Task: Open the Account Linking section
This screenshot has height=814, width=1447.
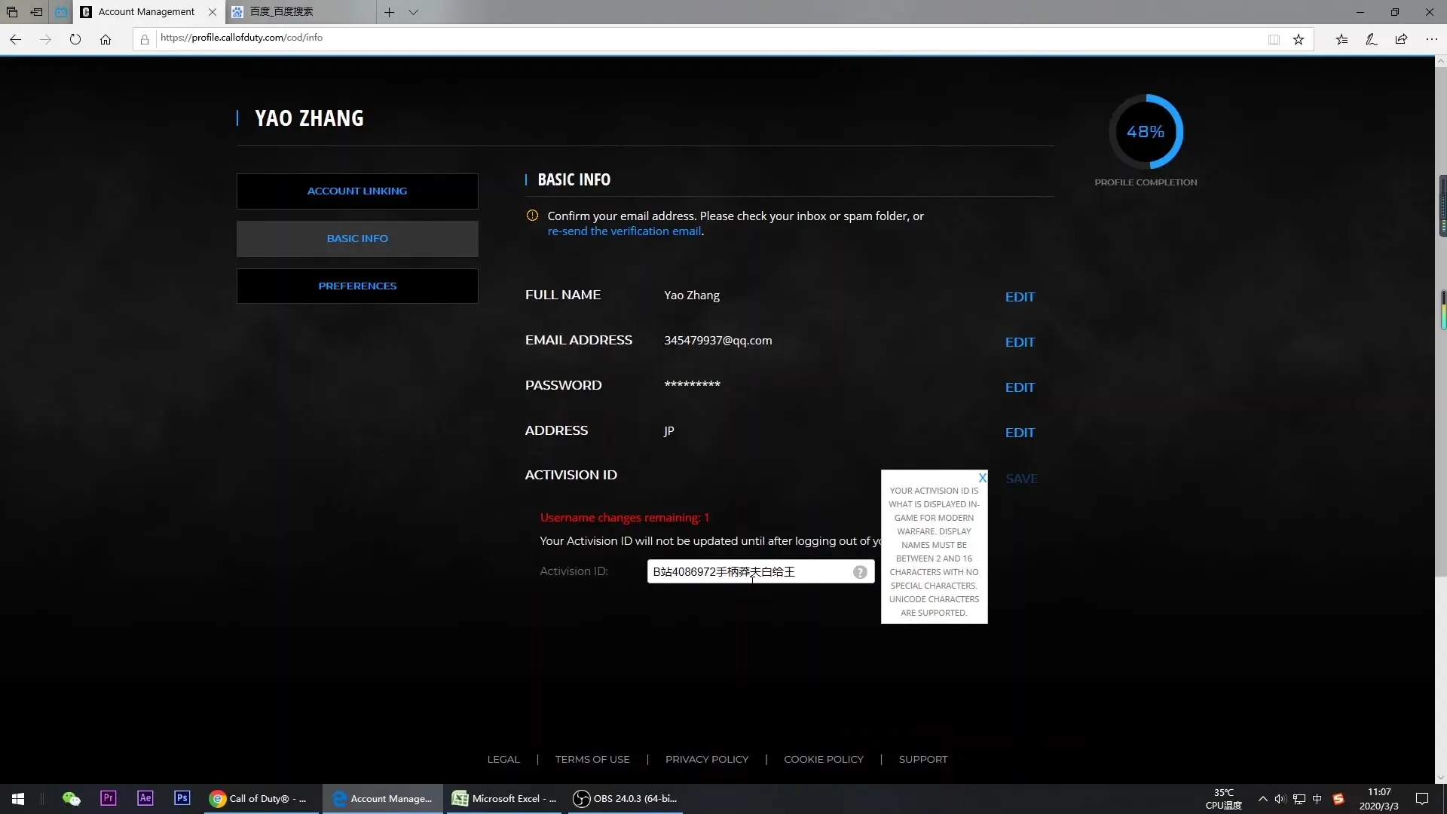Action: [357, 191]
